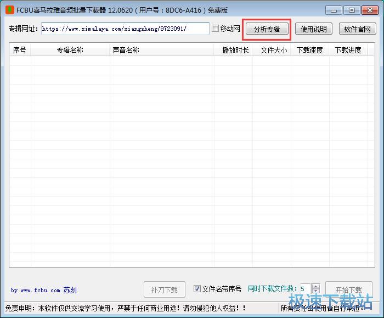Viewport: 384px width, 318px height.
Task: Sort by 播放时长 column header
Action: tap(233, 50)
